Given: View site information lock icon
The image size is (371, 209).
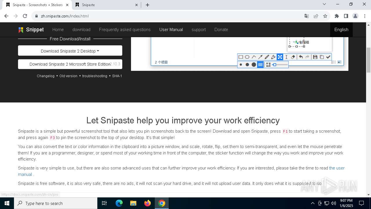Looking at the screenshot, I should point(37,16).
